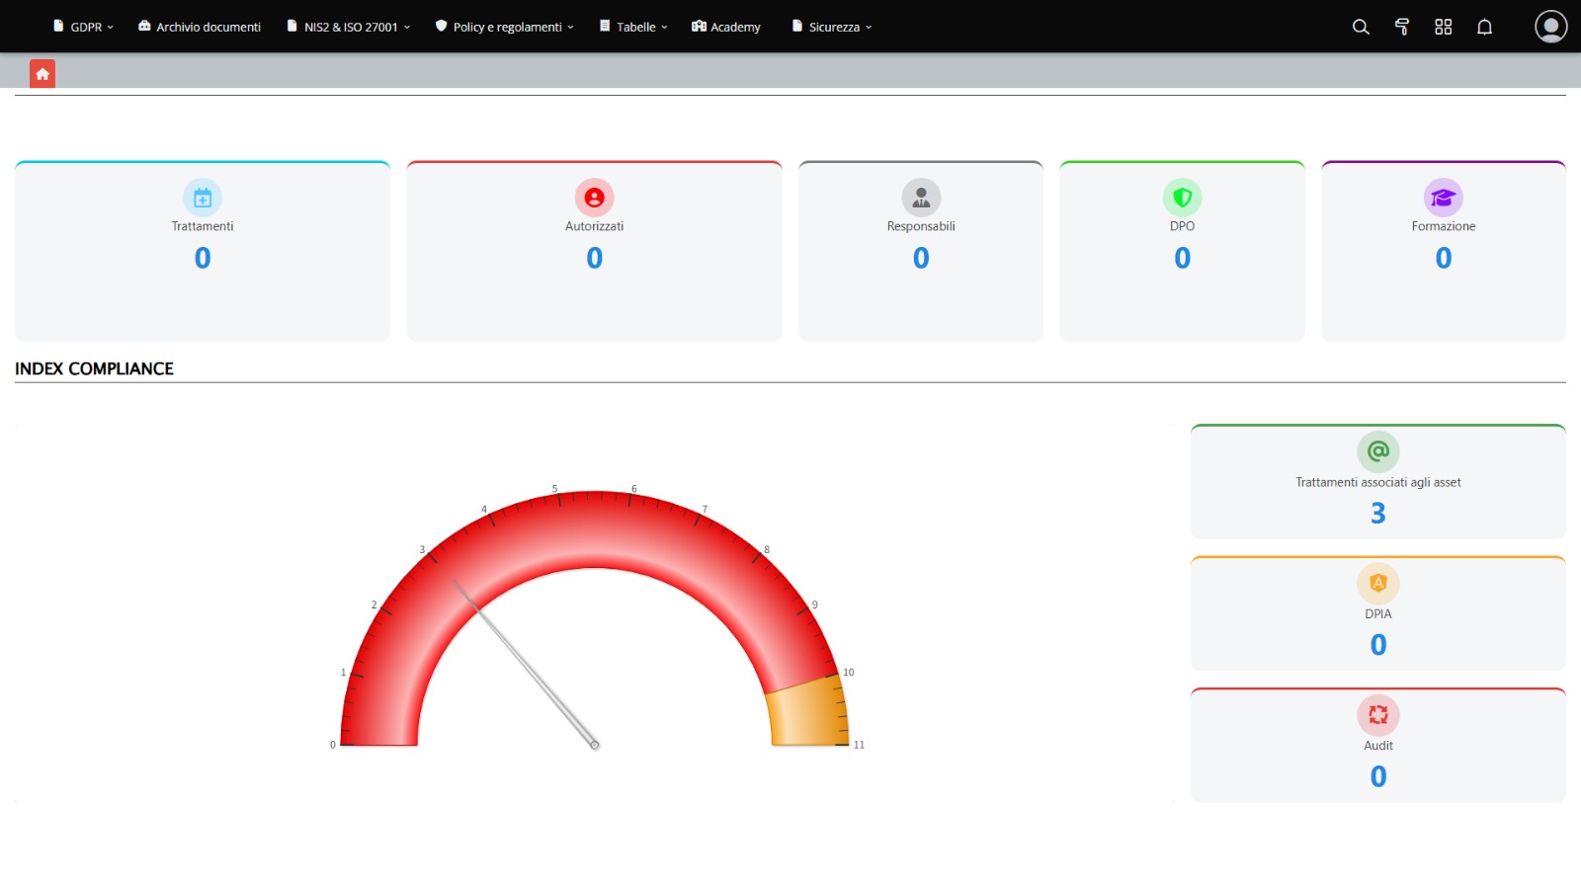
Task: Click the DPO green shield icon
Action: pos(1182,198)
